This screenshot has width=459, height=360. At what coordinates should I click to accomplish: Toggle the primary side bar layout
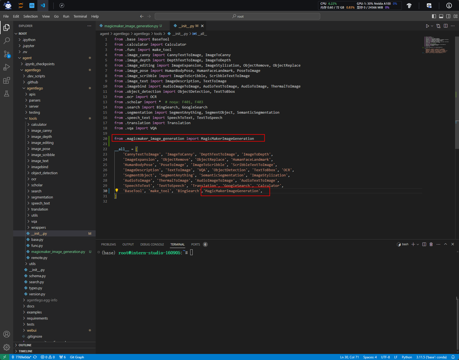434,16
